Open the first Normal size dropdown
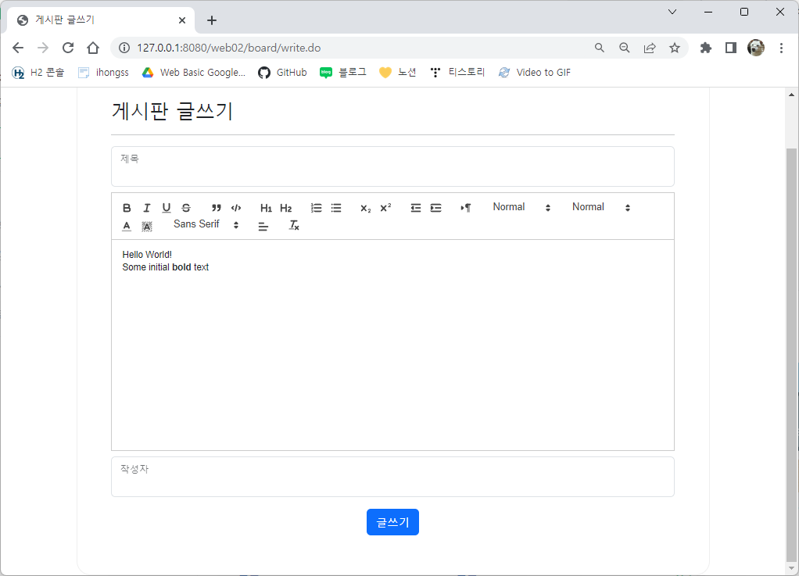The width and height of the screenshot is (799, 576). click(x=521, y=207)
